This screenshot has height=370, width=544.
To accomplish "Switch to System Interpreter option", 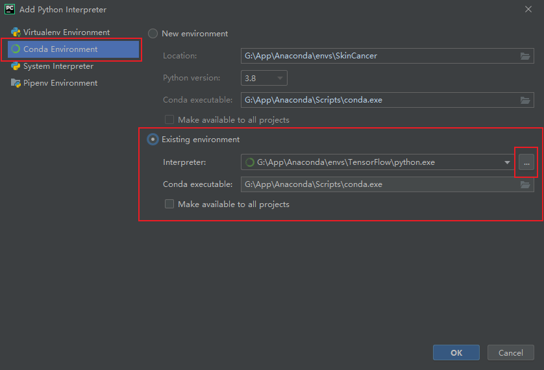I will (x=58, y=66).
